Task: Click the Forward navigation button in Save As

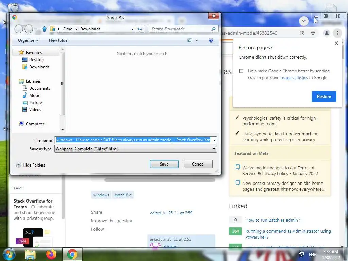Action: tap(29, 29)
